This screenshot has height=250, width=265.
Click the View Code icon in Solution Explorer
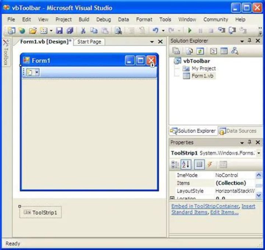(x=213, y=51)
